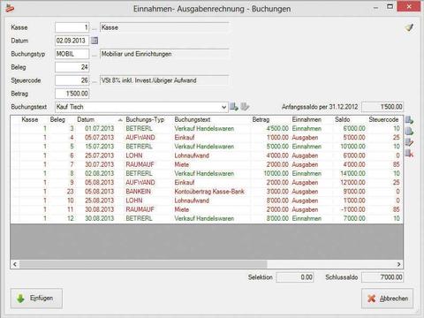Select the row dated 30.07.2013
The height and width of the screenshot is (318, 424).
tap(207, 164)
